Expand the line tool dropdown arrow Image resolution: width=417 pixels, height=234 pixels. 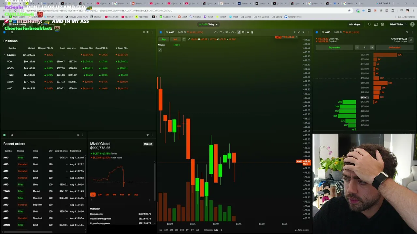pos(217,32)
